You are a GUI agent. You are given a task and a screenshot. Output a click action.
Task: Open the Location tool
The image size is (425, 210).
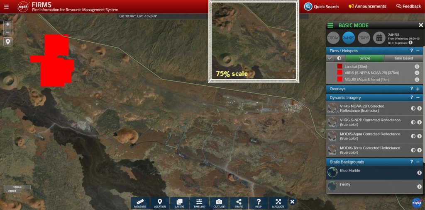coord(160,203)
